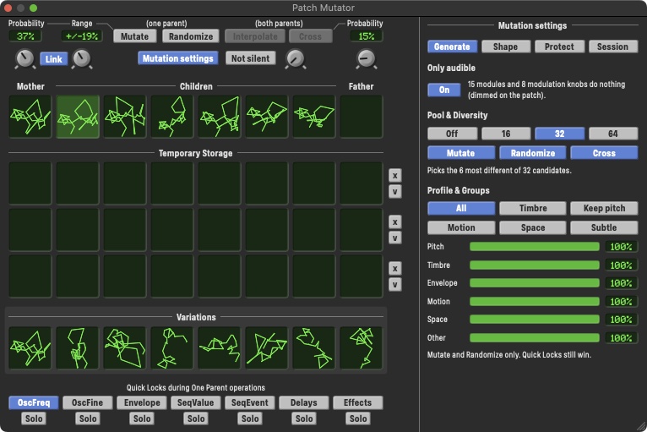The height and width of the screenshot is (432, 647).
Task: Click the 100% value beside the Timbre slider
Action: click(621, 265)
